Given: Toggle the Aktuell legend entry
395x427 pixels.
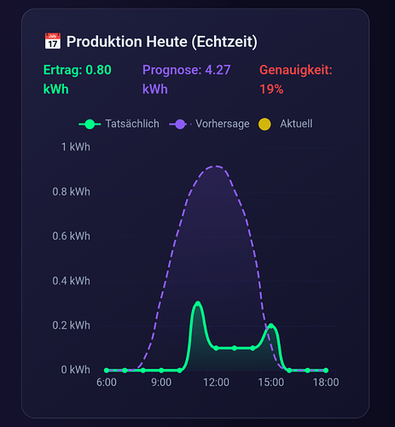Looking at the screenshot, I should [285, 124].
